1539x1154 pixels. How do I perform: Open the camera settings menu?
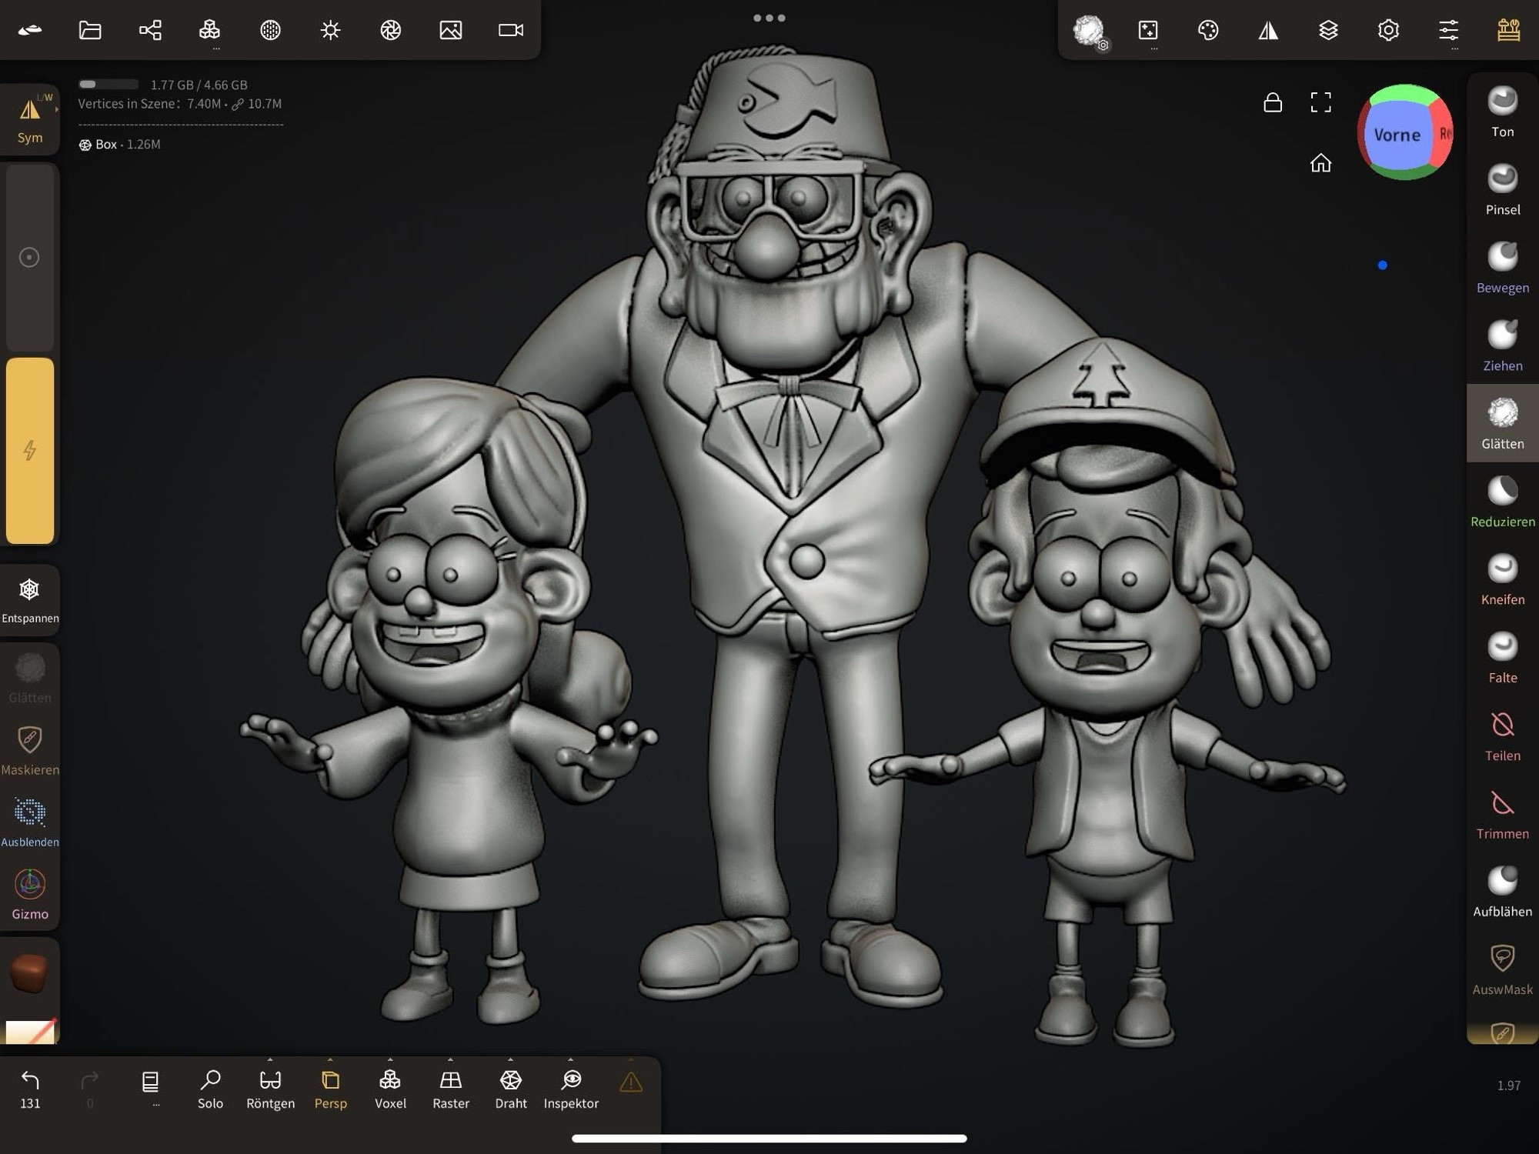(x=511, y=30)
